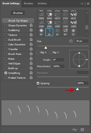Toggle the Noise lock icon
This screenshot has height=133, width=91.
click(x=31, y=58)
